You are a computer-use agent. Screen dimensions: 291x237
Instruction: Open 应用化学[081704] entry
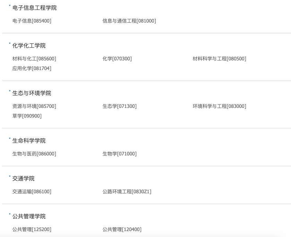(x=32, y=68)
